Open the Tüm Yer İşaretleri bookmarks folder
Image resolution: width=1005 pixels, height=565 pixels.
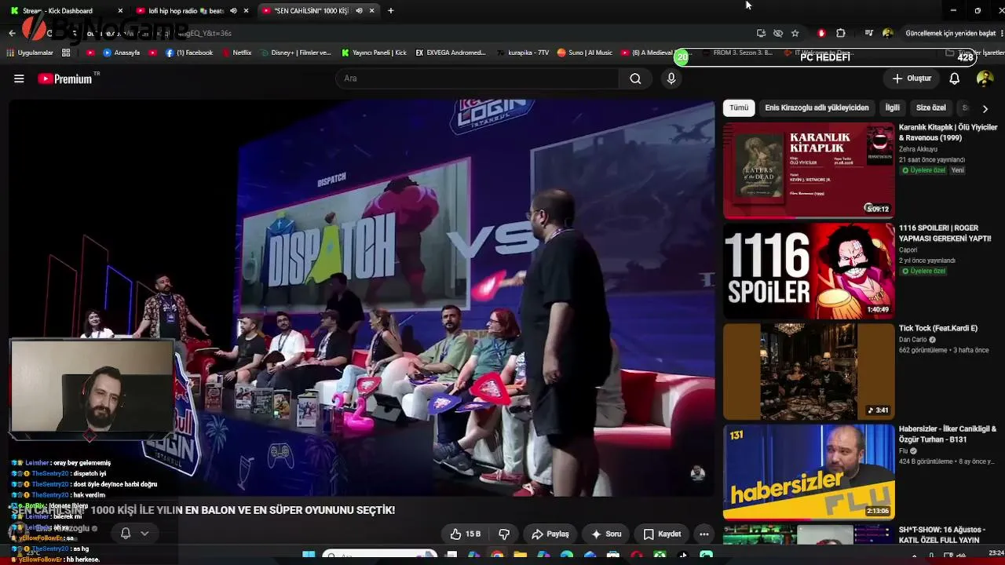(974, 53)
